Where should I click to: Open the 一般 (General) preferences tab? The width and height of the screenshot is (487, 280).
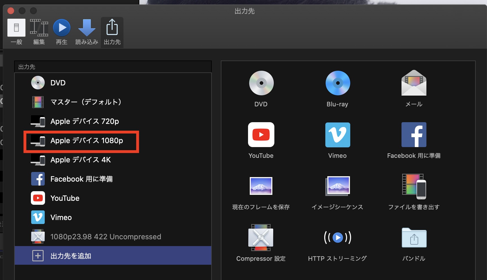16,32
